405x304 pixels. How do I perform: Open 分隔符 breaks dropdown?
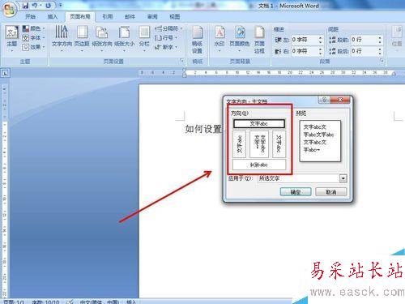[168, 28]
